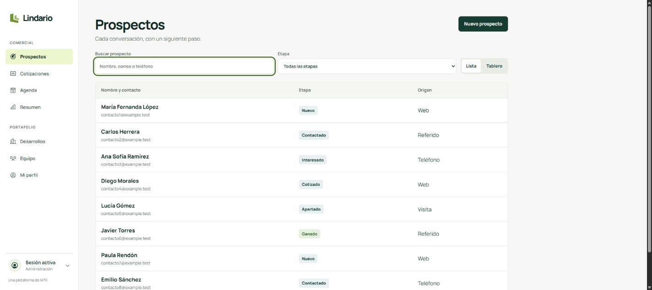The width and height of the screenshot is (652, 290).
Task: Click the Apartado stage badge
Action: click(311, 209)
